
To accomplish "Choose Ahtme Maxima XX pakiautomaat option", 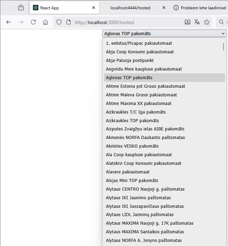I will tap(139, 103).
